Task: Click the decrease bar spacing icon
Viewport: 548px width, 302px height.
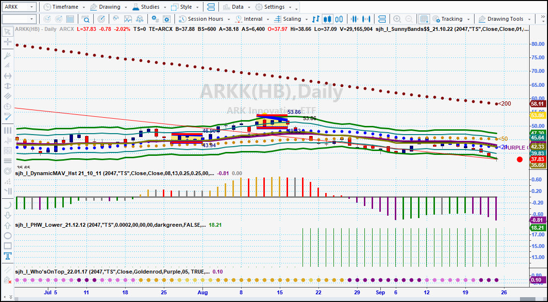Action: coord(354,19)
